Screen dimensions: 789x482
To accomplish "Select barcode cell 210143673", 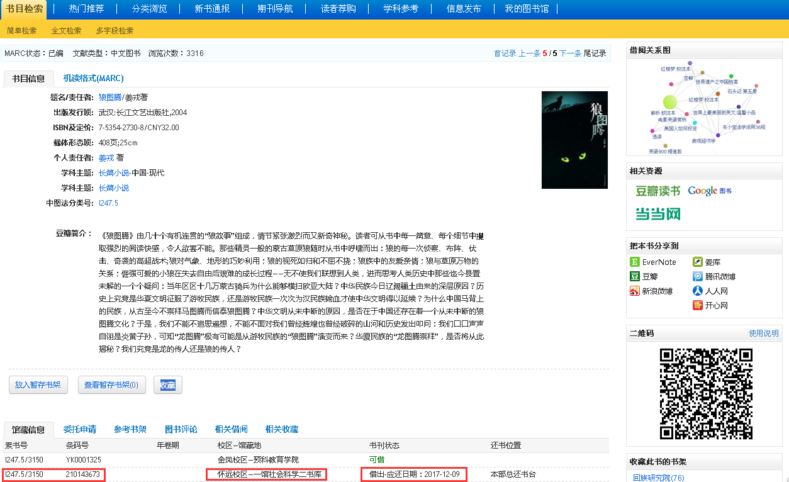I will tap(83, 474).
